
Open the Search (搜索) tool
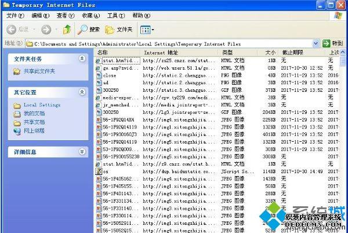[x=89, y=30]
